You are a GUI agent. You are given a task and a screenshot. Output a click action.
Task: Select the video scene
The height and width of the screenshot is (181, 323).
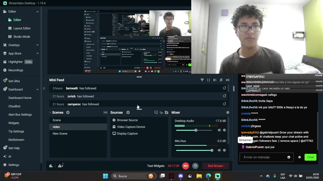(78, 127)
